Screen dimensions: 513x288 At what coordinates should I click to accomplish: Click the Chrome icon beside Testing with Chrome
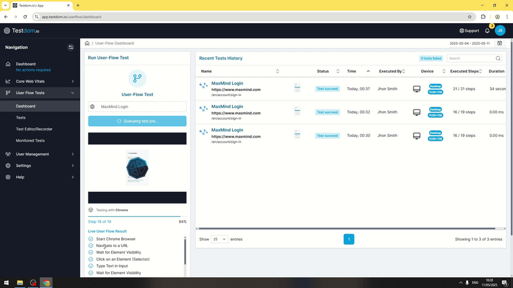(x=90, y=210)
